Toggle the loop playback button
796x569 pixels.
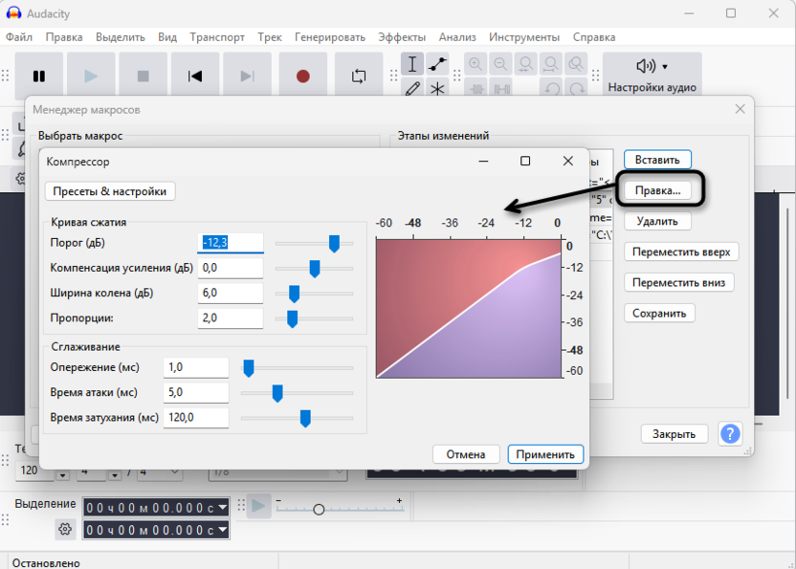359,77
